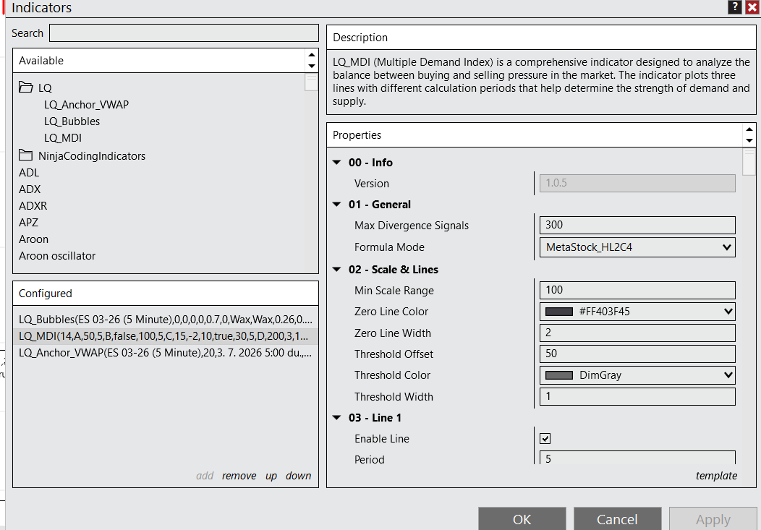The height and width of the screenshot is (530, 761).
Task: Select LQ_Anchor_VWAP in the Available list
Action: pyautogui.click(x=86, y=105)
